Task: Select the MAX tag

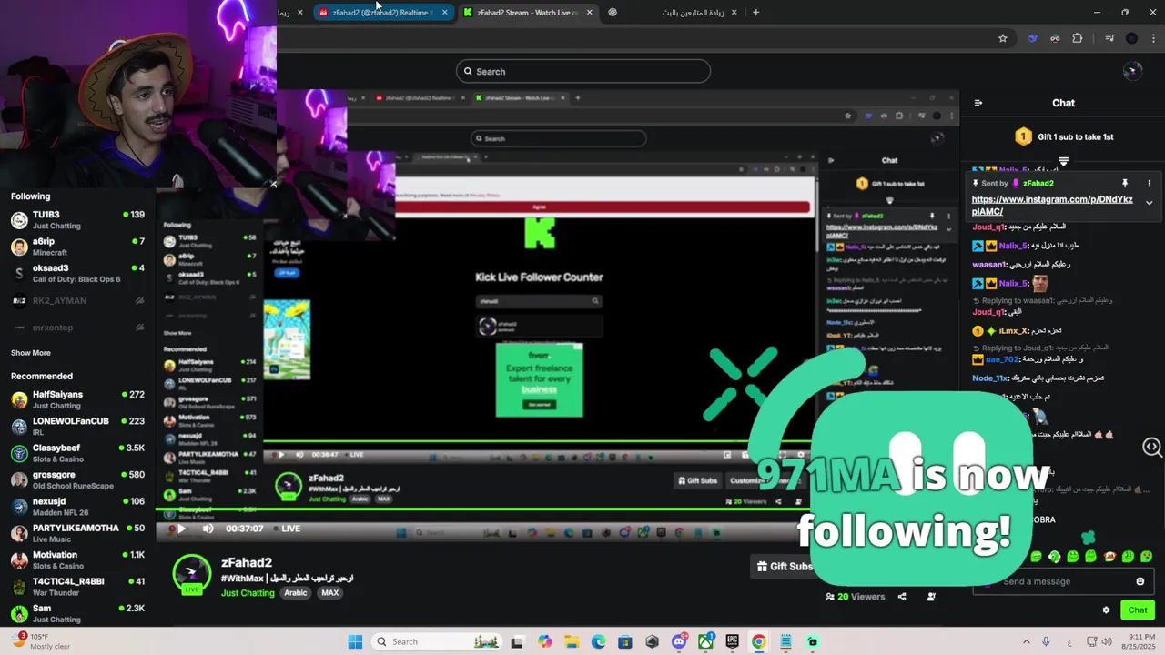Action: pos(330,593)
